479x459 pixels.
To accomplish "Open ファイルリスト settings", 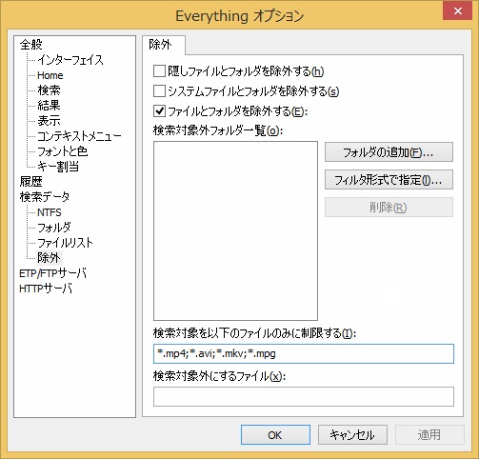I will coord(65,243).
